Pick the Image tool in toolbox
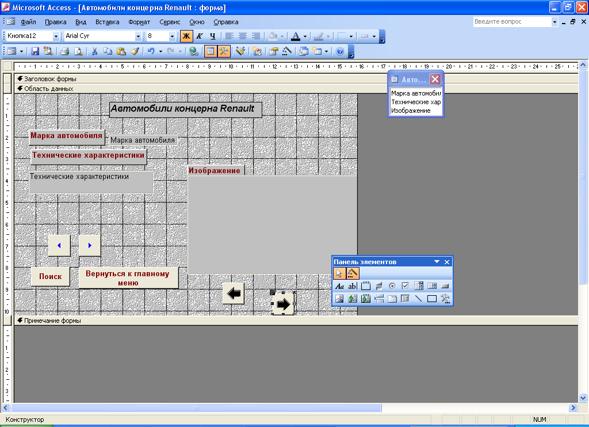Image resolution: width=589 pixels, height=427 pixels. (339, 299)
